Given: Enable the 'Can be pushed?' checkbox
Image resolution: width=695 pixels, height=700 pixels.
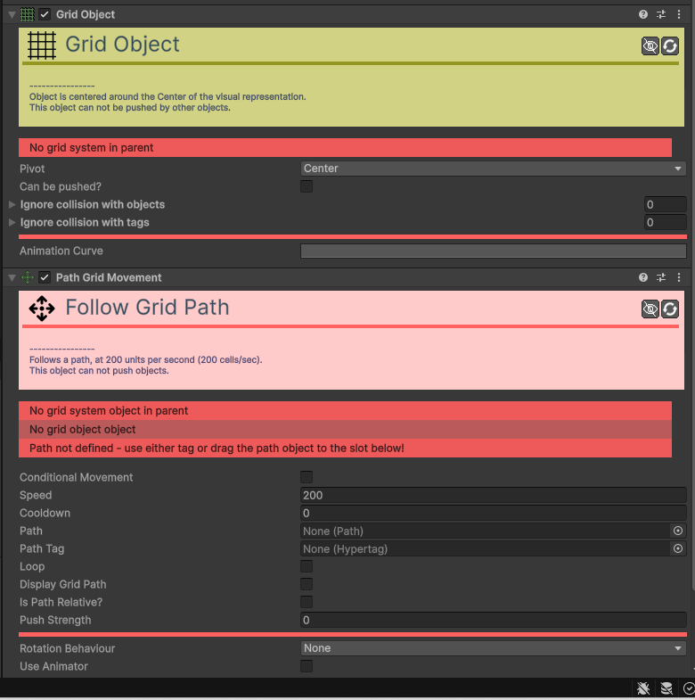Looking at the screenshot, I should pyautogui.click(x=307, y=186).
